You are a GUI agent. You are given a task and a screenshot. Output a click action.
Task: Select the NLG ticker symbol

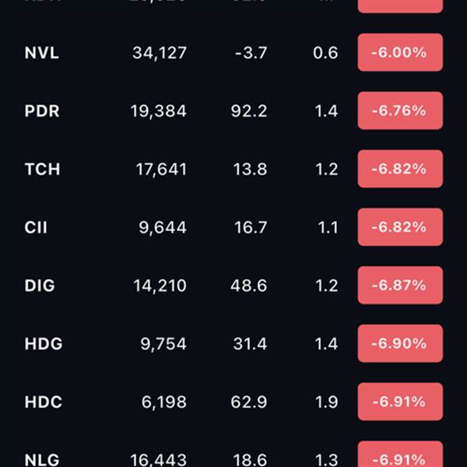click(42, 460)
